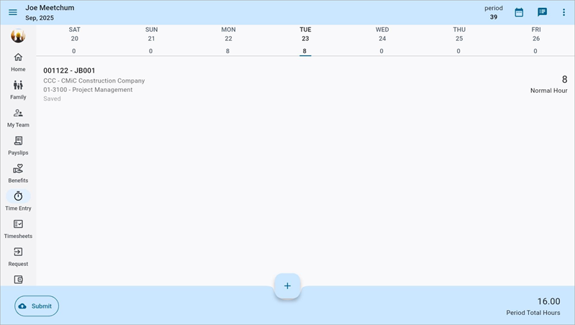Open the notes comment icon
Viewport: 575px width, 325px height.
542,12
